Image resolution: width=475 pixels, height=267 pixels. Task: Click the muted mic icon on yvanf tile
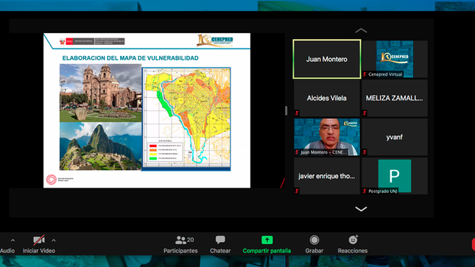pyautogui.click(x=365, y=152)
